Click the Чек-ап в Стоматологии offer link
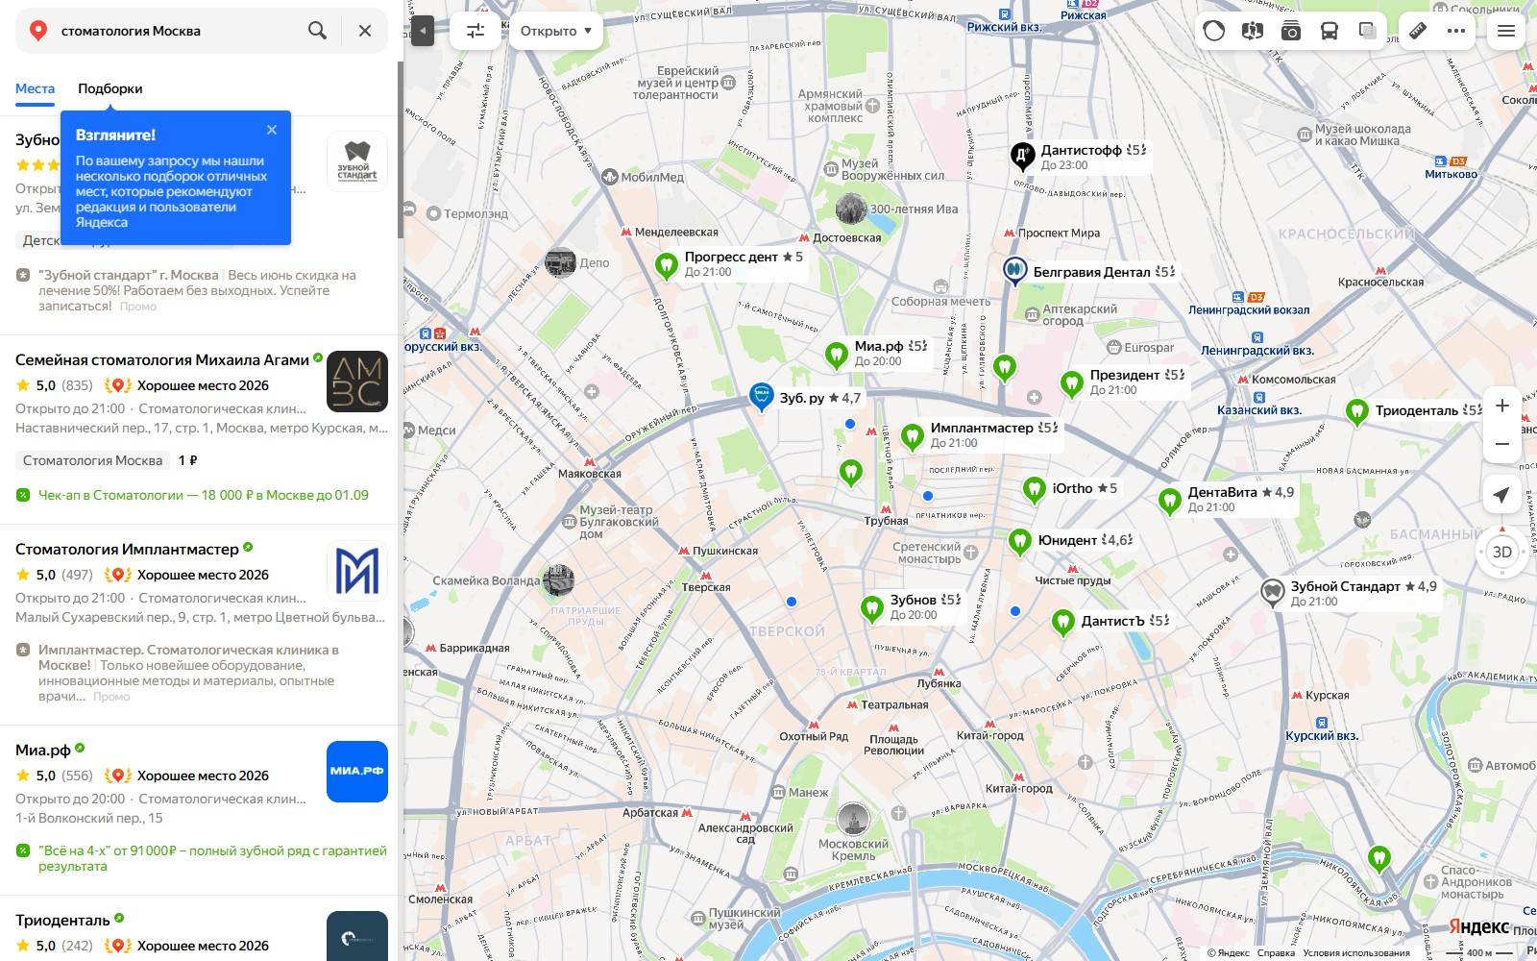 click(x=204, y=495)
